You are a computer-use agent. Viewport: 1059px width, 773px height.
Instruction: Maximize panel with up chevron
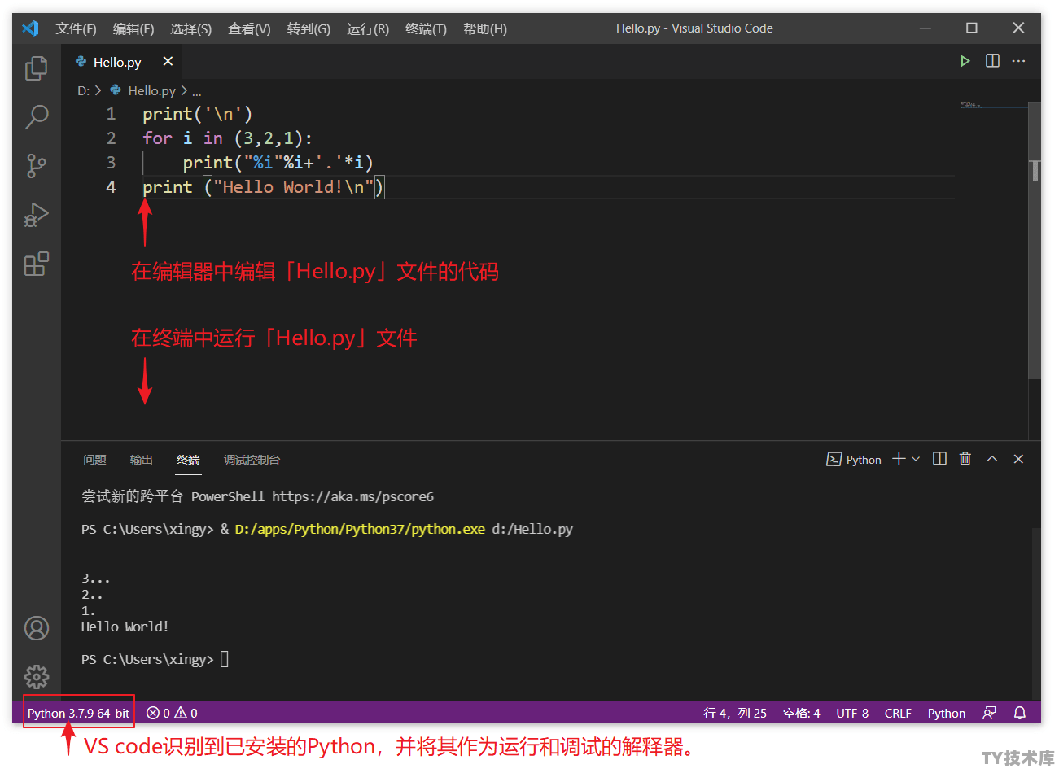coord(991,459)
